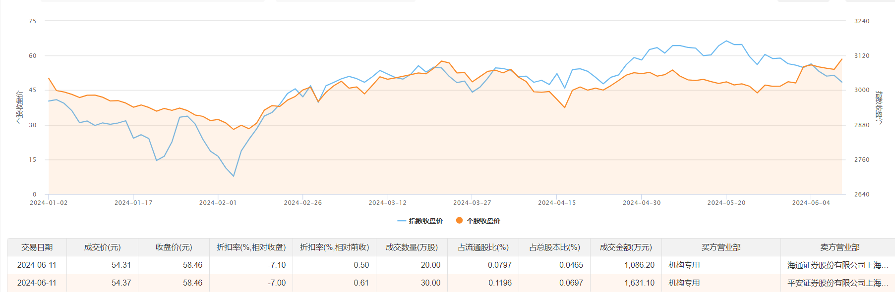Click the 54.31 price cell in first row
The width and height of the screenshot is (895, 292).
pos(121,265)
